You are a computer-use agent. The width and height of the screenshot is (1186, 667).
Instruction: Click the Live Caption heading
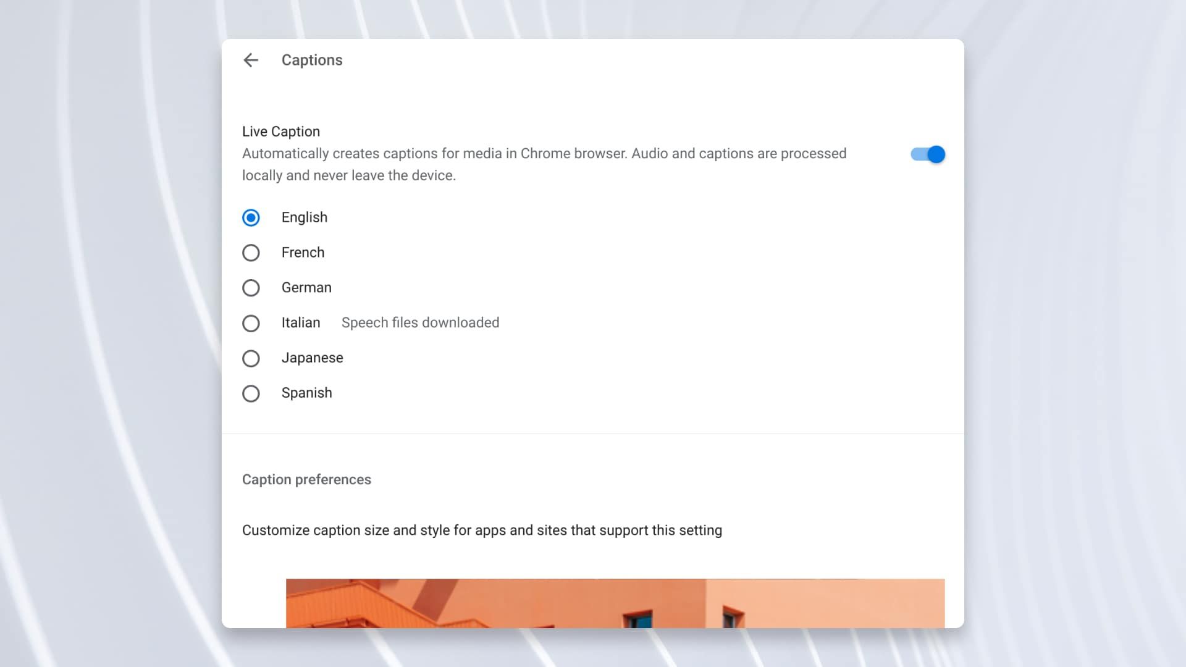tap(280, 131)
